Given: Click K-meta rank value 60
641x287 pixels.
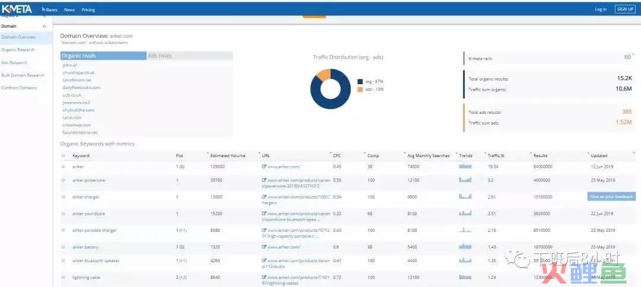Looking at the screenshot, I should 628,58.
